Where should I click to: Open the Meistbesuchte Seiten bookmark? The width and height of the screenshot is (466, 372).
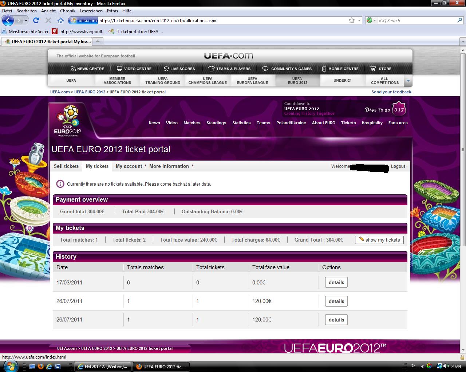[x=25, y=32]
